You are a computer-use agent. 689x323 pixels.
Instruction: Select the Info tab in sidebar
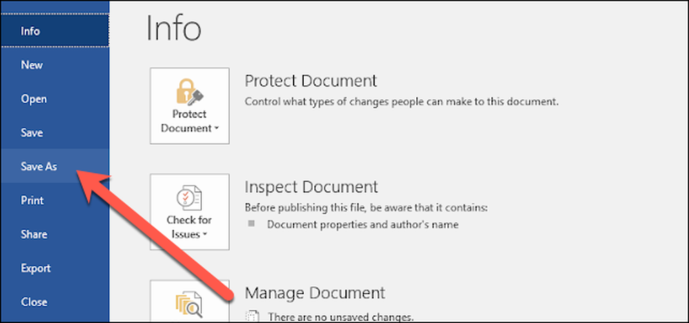[x=54, y=31]
